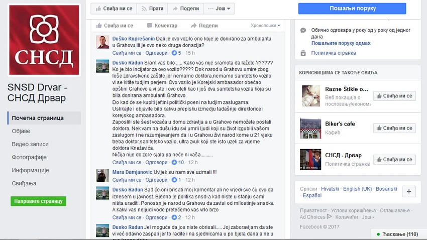Open the СНСД page logo image

tap(44, 40)
